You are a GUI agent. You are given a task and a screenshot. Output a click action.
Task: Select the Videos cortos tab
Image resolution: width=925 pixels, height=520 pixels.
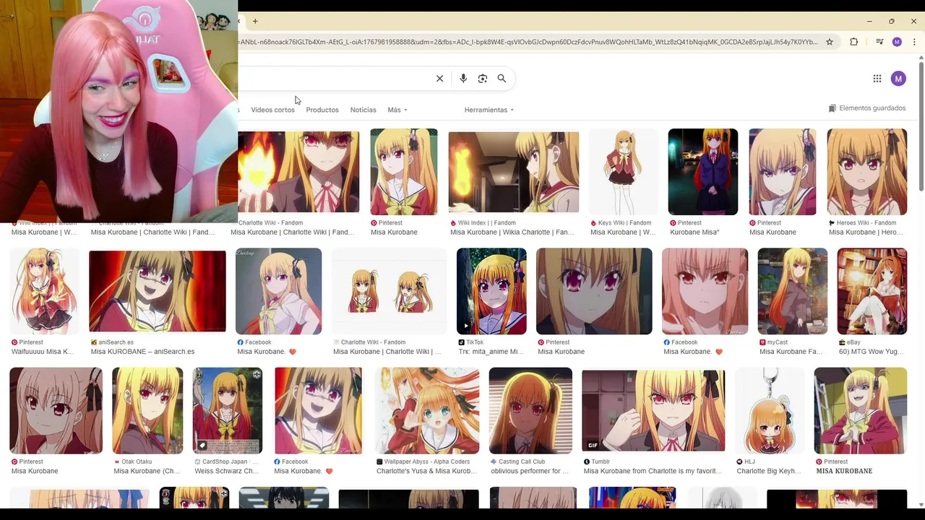pos(272,110)
